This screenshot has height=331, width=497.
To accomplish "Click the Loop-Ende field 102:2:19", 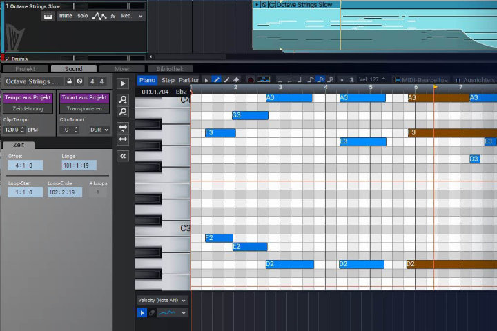I will pos(65,192).
